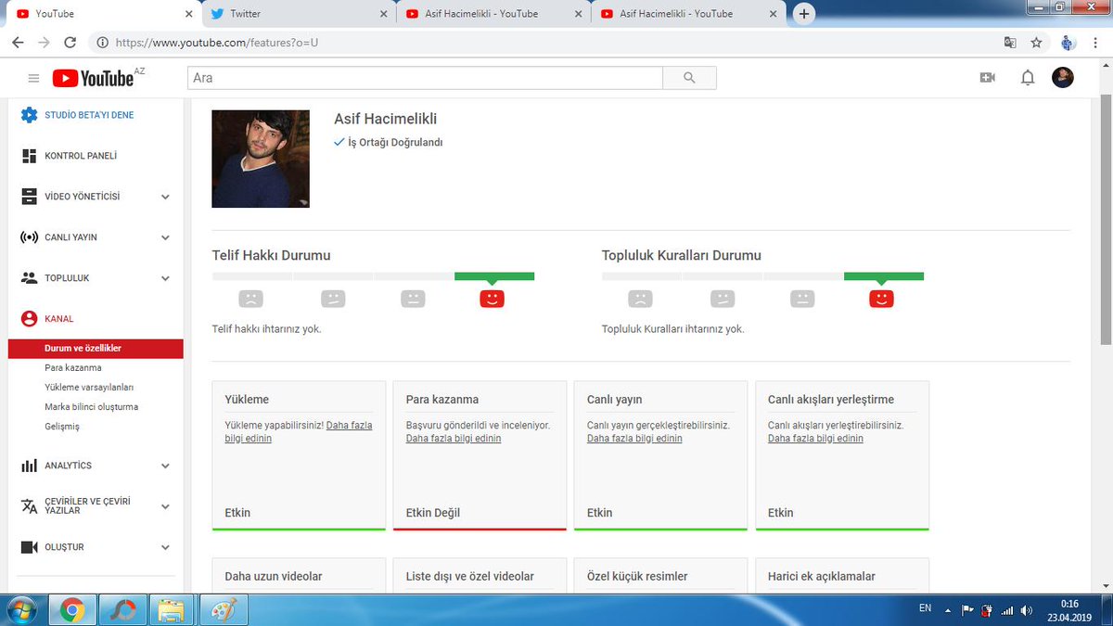Click the green community guidelines bar segment
1113x626 pixels.
click(x=884, y=275)
